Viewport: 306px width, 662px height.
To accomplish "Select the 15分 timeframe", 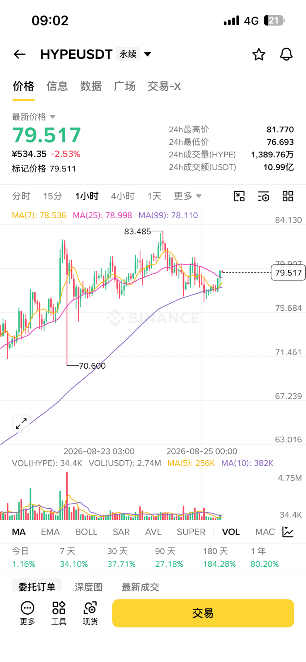I will click(x=52, y=196).
